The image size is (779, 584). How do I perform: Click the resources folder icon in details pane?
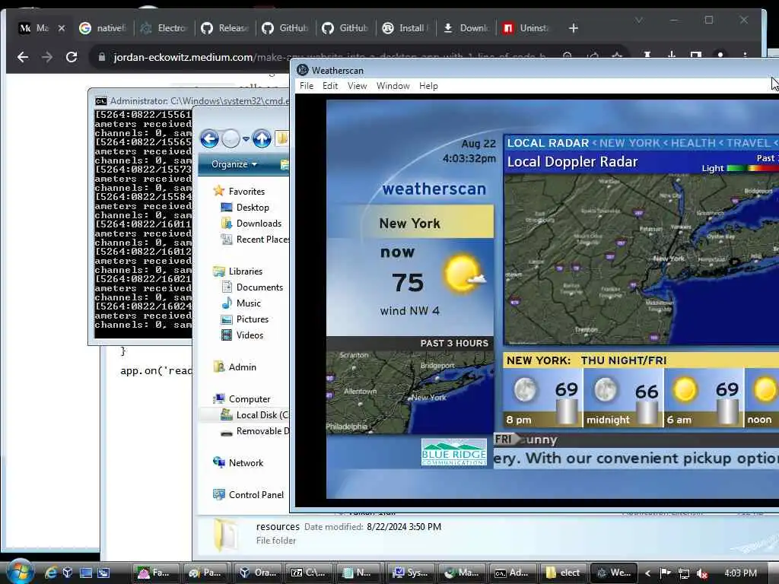point(227,535)
